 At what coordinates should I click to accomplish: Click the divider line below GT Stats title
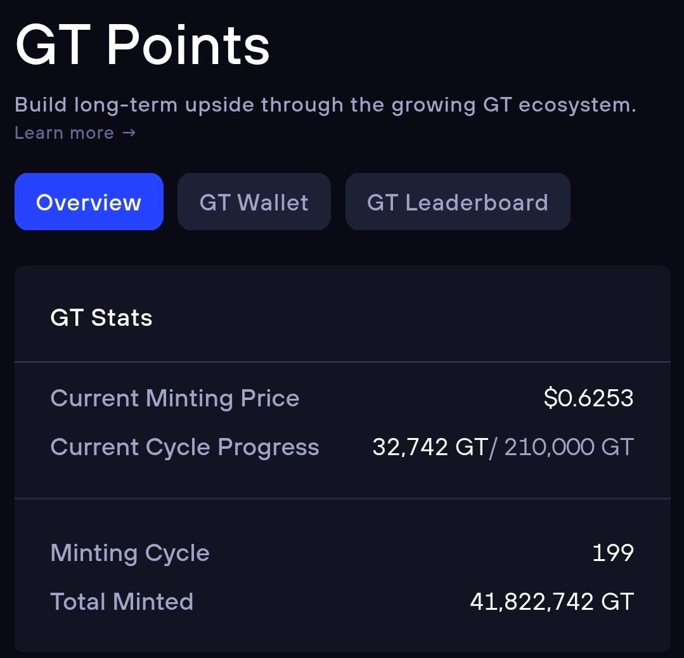(x=342, y=362)
